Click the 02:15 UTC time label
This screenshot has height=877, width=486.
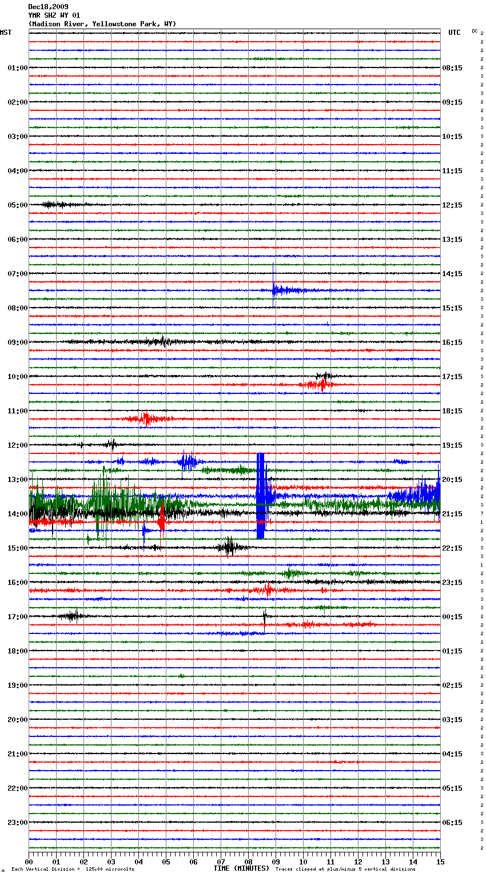pyautogui.click(x=452, y=685)
